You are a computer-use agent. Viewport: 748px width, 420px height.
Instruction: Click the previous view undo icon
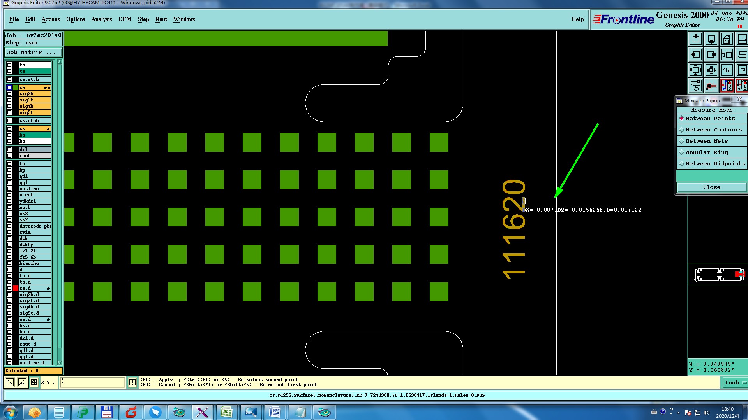tap(727, 55)
